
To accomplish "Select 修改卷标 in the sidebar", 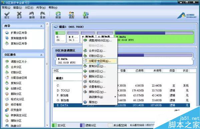I will point(13,105).
